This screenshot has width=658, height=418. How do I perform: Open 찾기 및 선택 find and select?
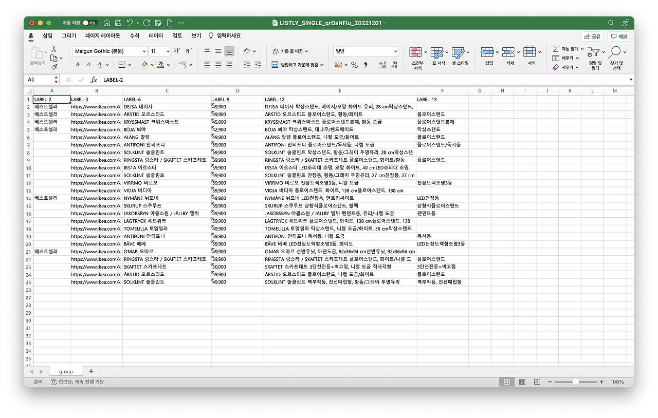616,58
